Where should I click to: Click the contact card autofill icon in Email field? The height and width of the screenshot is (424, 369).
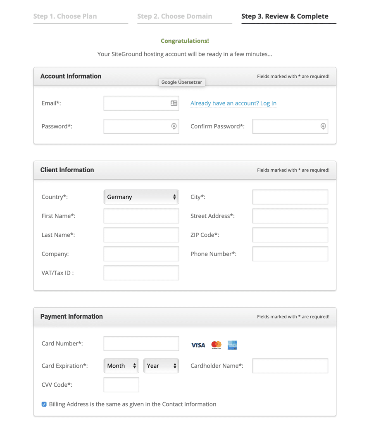[174, 103]
